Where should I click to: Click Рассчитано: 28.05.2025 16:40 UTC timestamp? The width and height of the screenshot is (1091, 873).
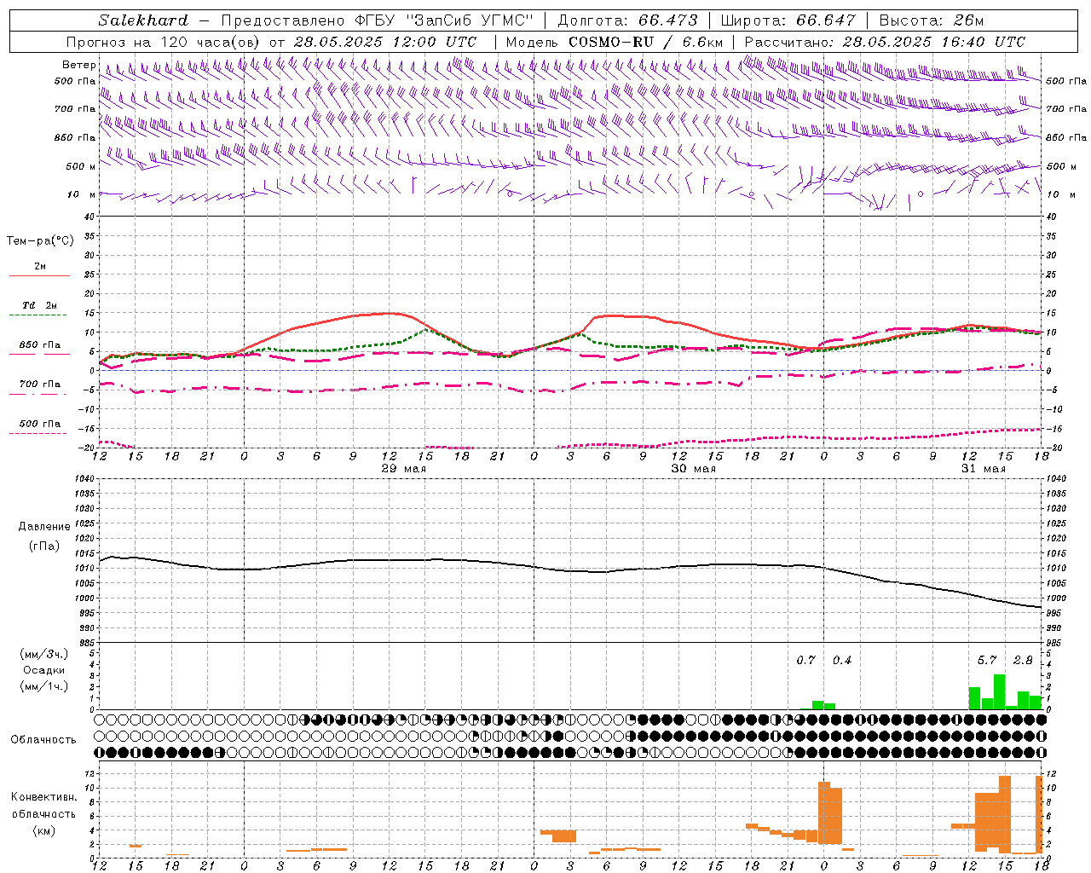[x=885, y=42]
